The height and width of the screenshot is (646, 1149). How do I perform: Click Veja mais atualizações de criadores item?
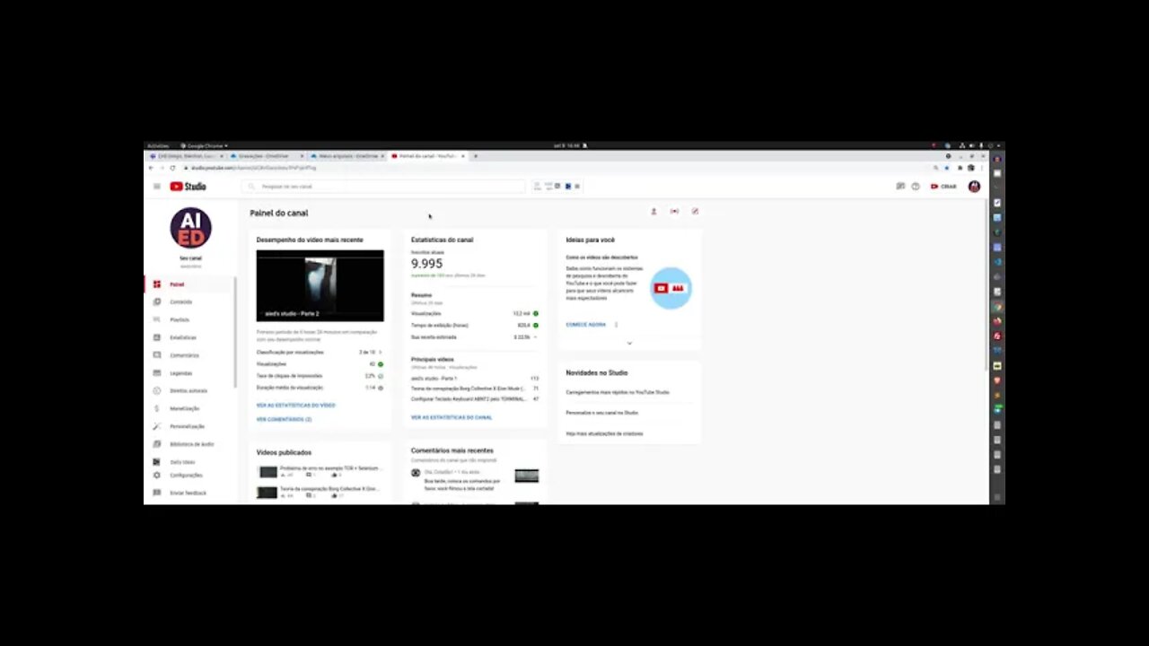pos(604,433)
